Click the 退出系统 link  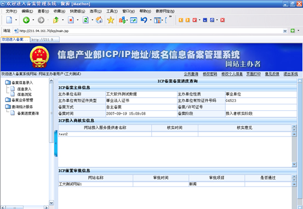(x=290, y=74)
